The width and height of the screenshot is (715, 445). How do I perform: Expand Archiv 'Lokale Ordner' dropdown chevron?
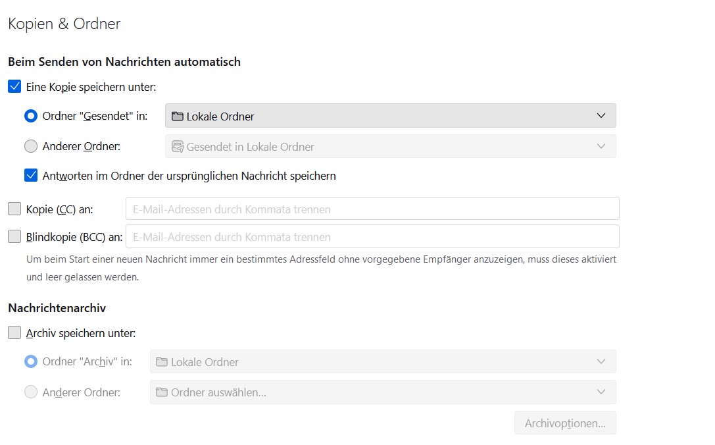601,361
